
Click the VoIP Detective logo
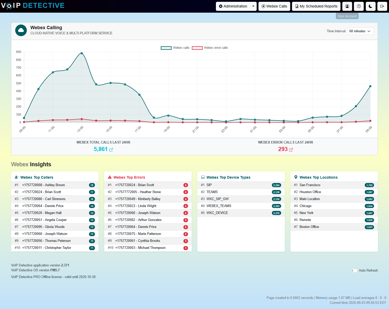pos(33,6)
